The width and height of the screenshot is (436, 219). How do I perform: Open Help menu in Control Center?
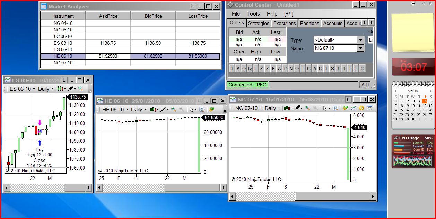(272, 14)
